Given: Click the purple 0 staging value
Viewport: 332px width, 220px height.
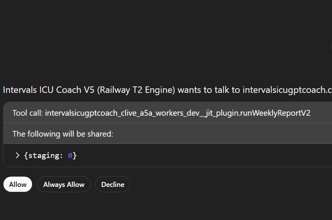Looking at the screenshot, I should tap(70, 155).
